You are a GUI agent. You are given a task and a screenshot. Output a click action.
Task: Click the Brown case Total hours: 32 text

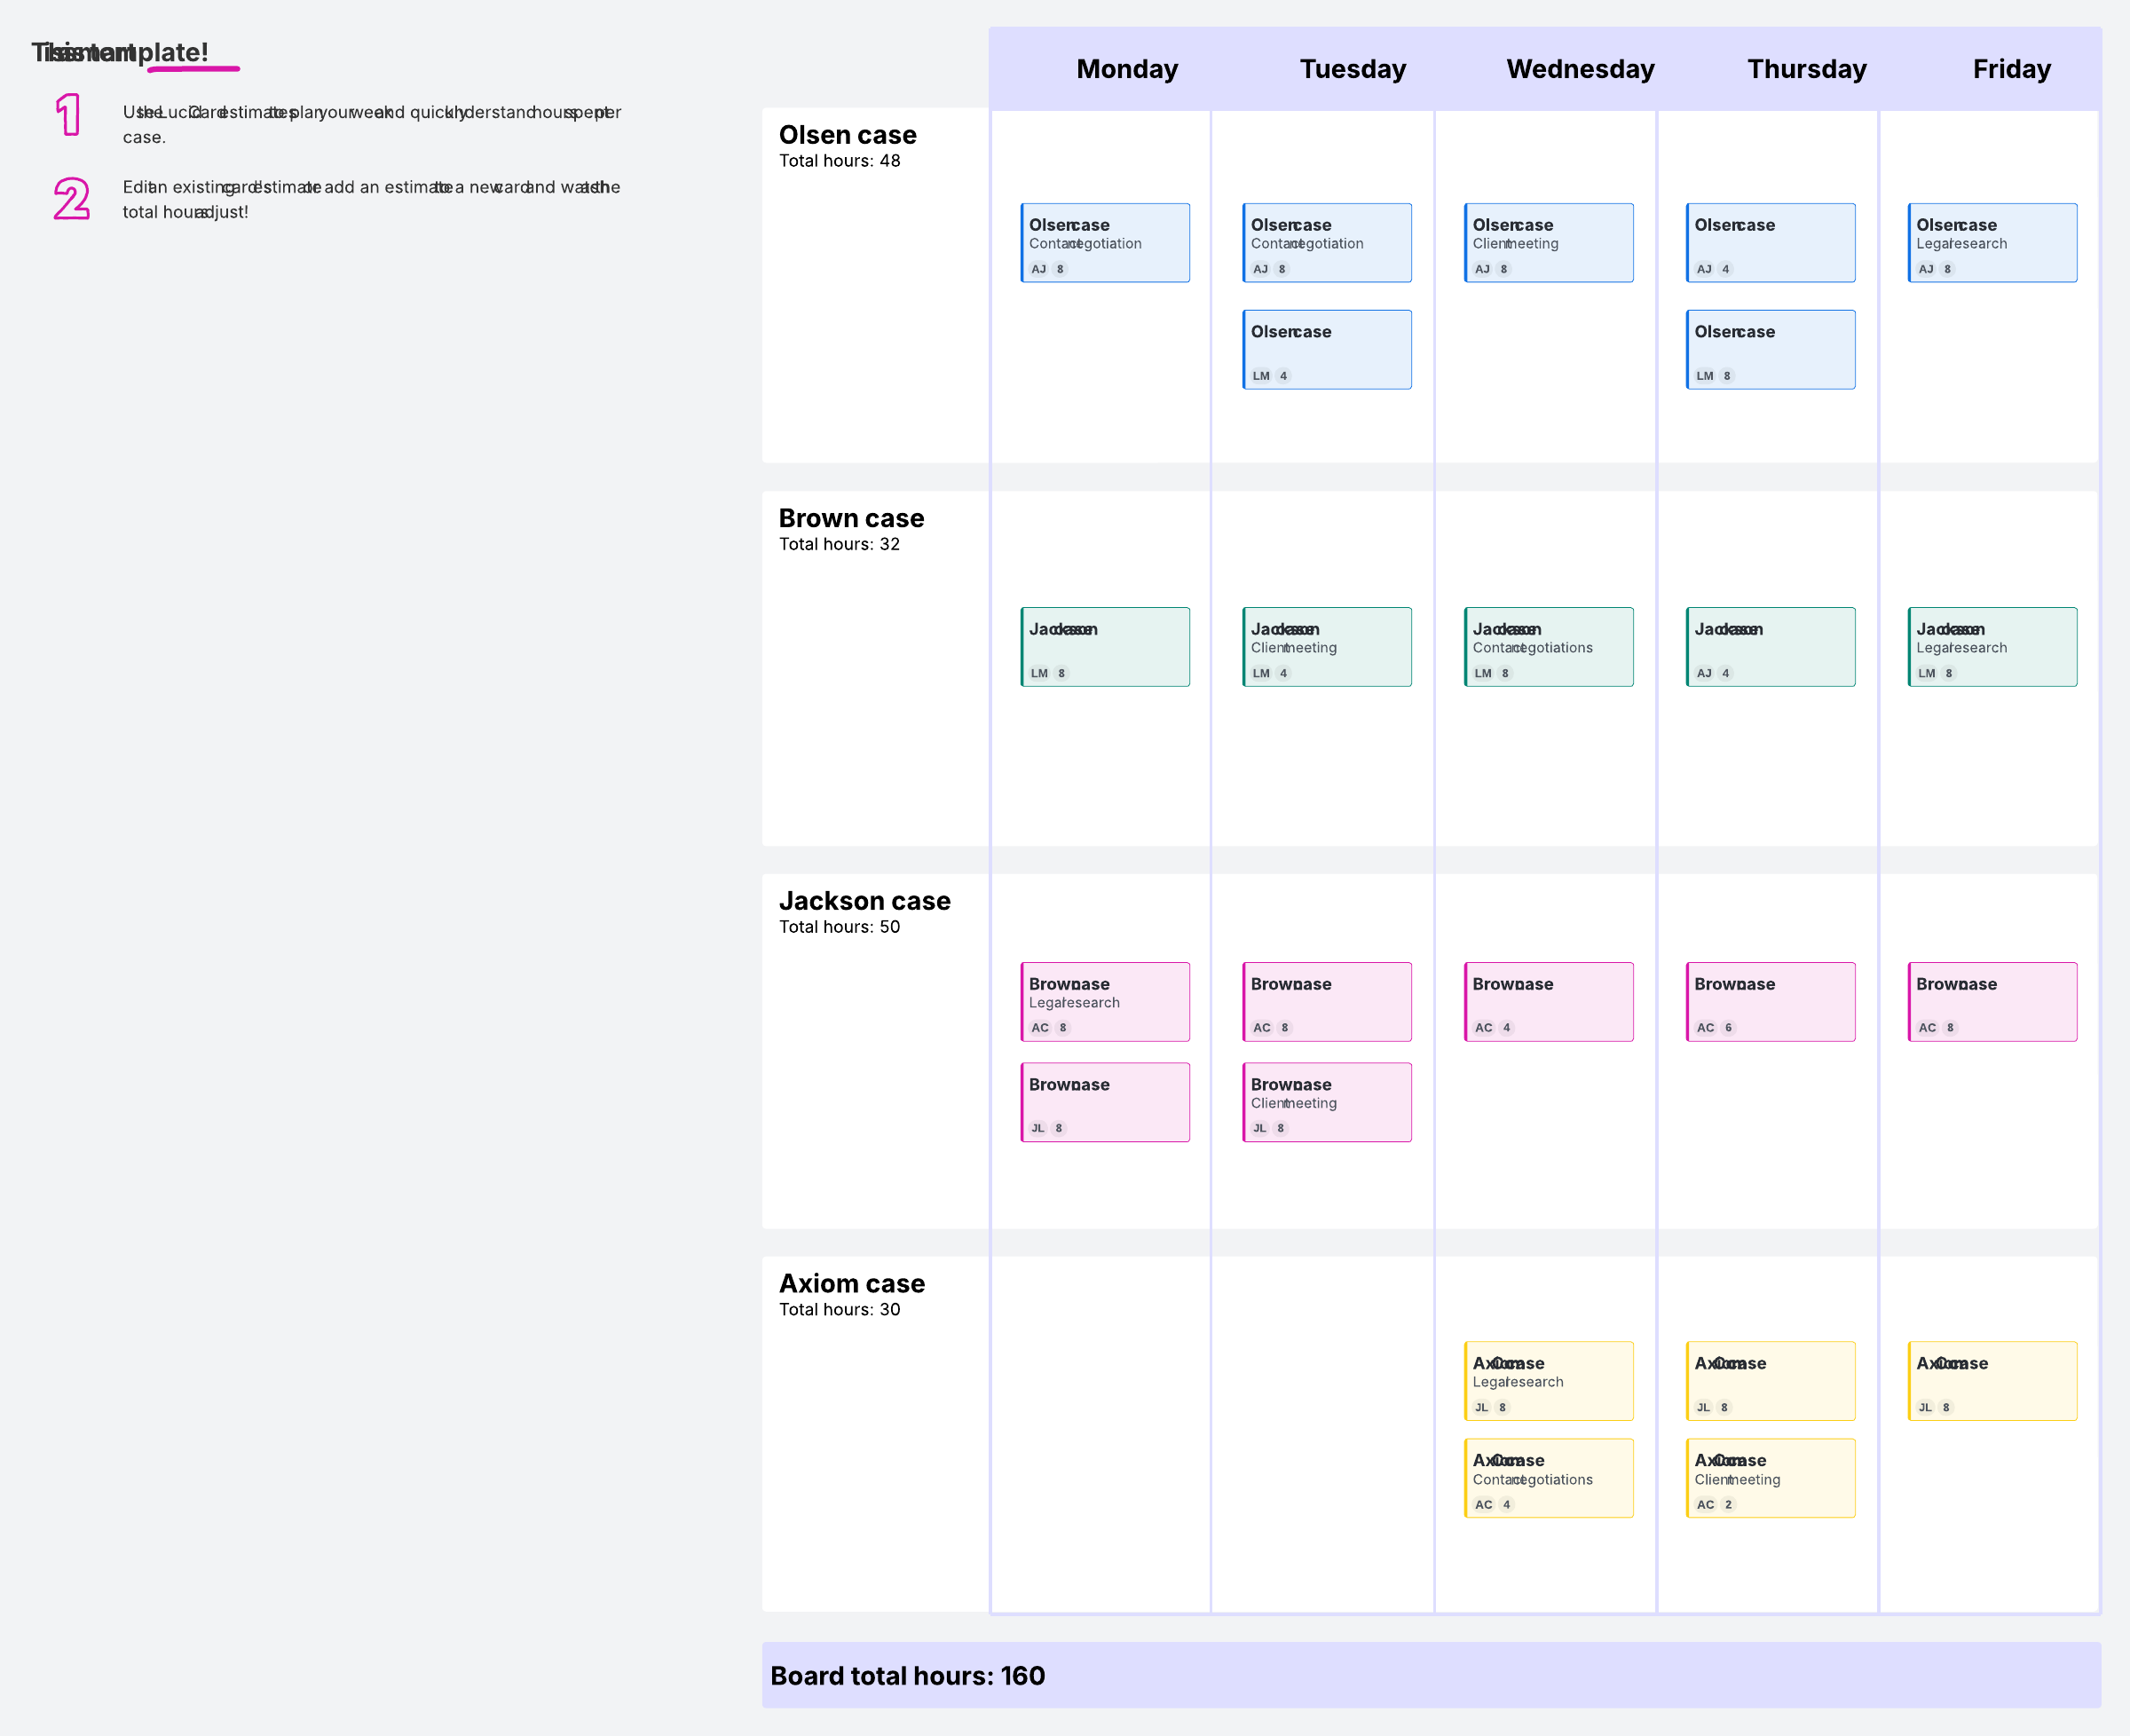839,544
